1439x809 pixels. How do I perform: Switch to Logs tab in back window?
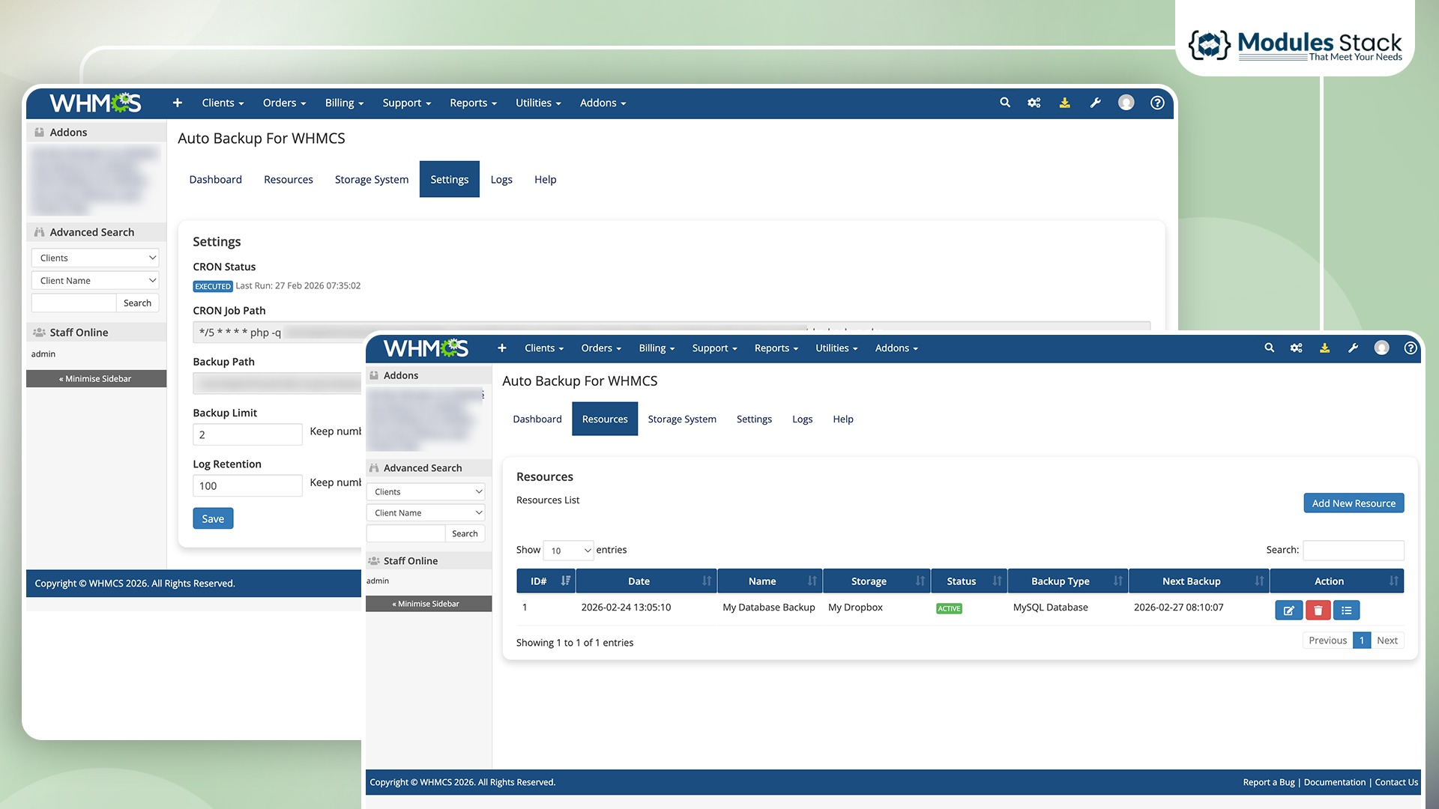tap(501, 180)
